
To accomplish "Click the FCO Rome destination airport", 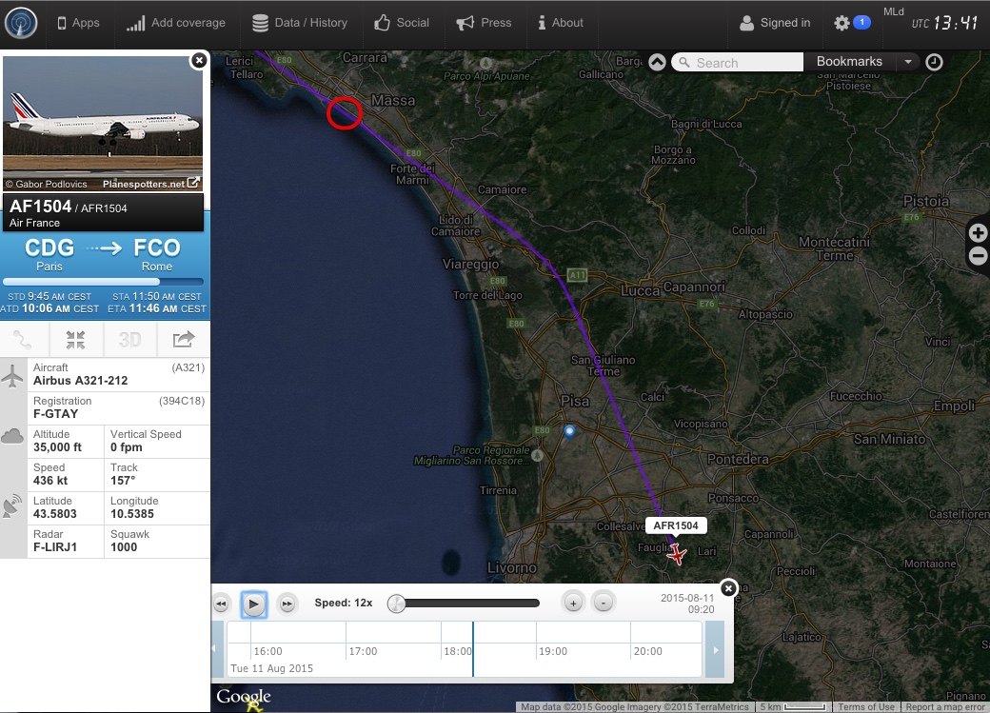I will pyautogui.click(x=156, y=254).
